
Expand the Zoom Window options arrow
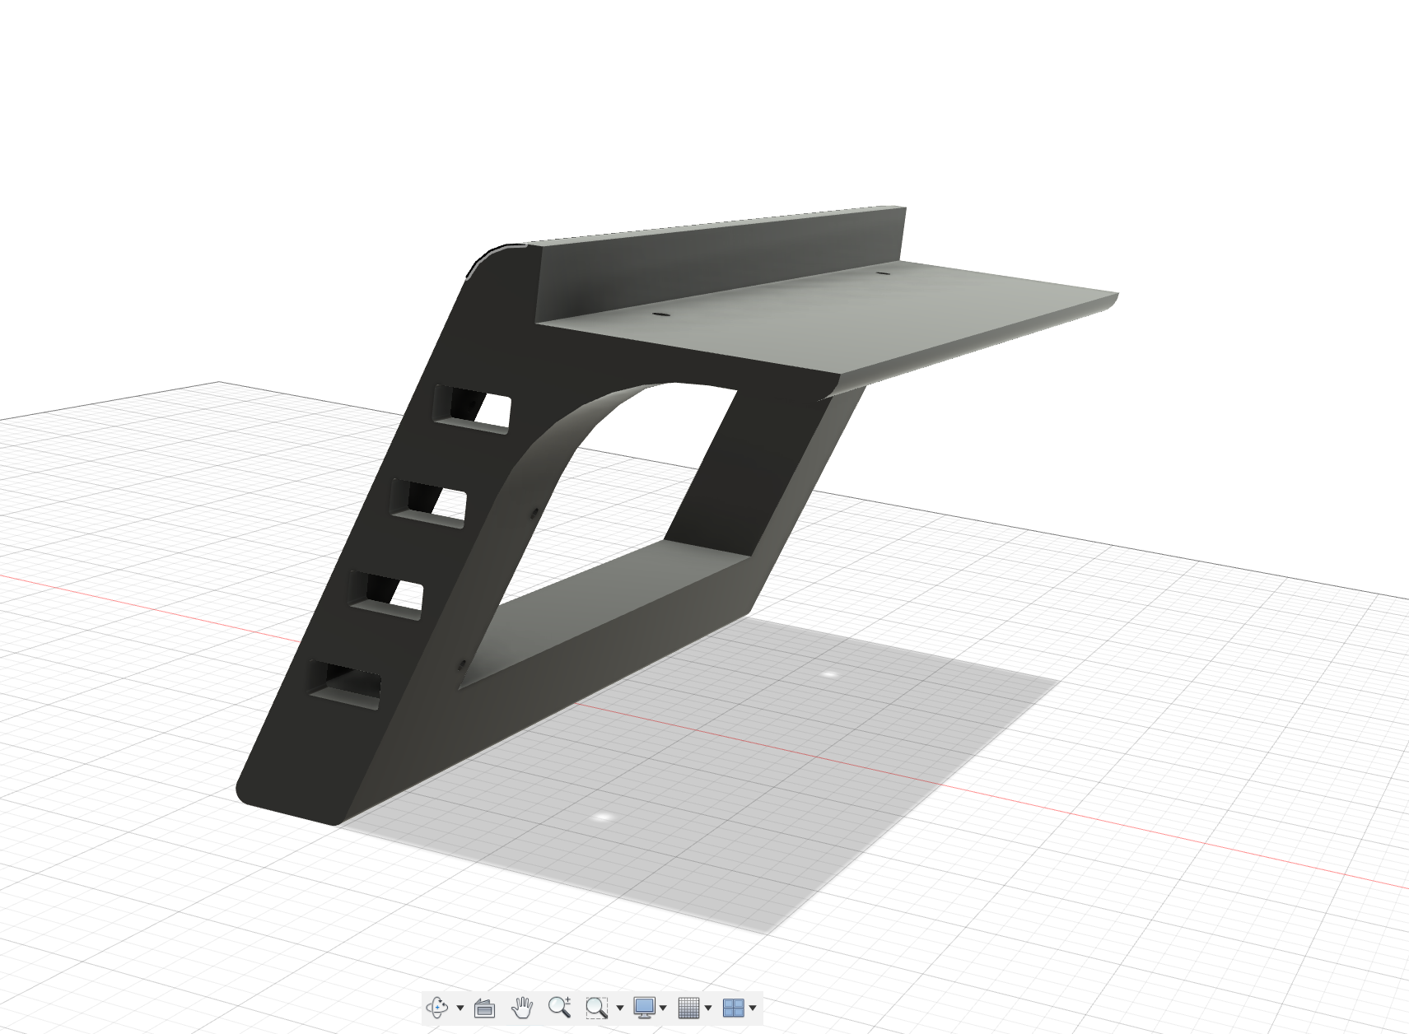(x=620, y=1008)
